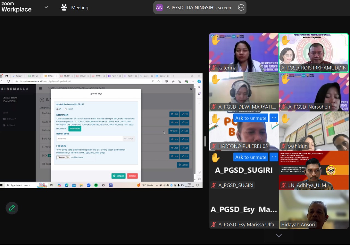Click muted mic icon beside A_PGSD_Nursoheh
350x245 pixels.
click(284, 107)
